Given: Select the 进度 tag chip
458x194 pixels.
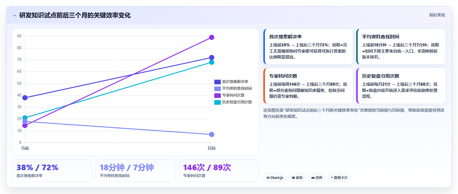Looking at the screenshot, I should (317, 178).
